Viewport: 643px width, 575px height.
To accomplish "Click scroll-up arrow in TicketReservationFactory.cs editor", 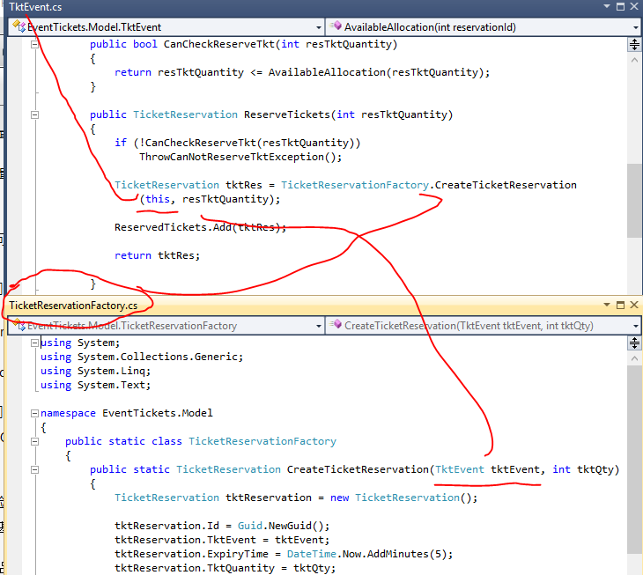I will point(634,358).
